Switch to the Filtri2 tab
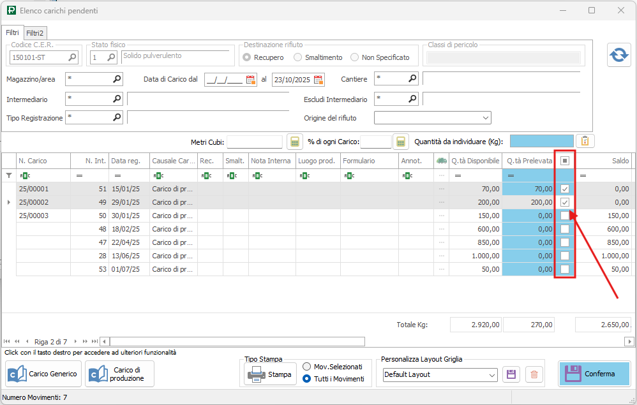The image size is (637, 405). point(35,33)
